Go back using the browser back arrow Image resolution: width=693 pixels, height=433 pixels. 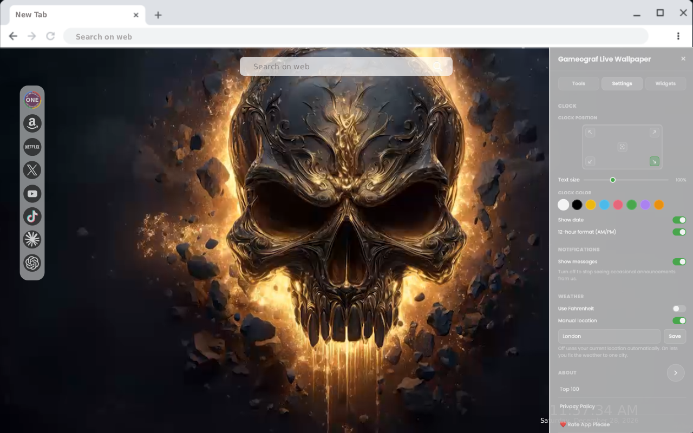pos(13,36)
